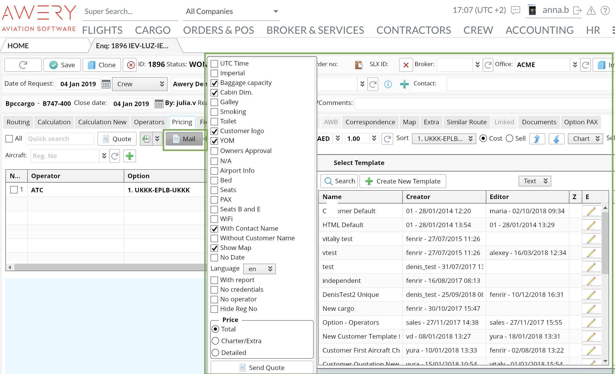
Task: Open the chat messages icon in header
Action: pyautogui.click(x=515, y=10)
